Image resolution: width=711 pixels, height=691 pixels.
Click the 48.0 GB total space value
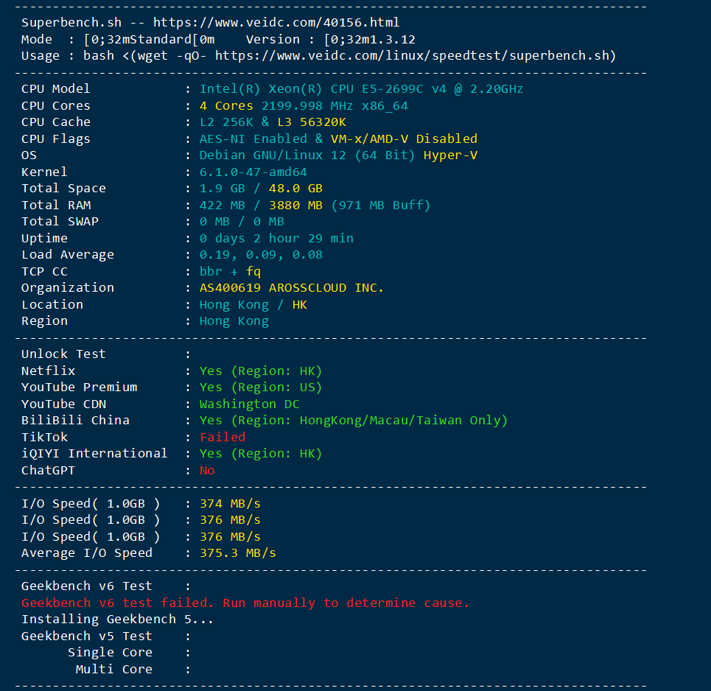(x=295, y=188)
